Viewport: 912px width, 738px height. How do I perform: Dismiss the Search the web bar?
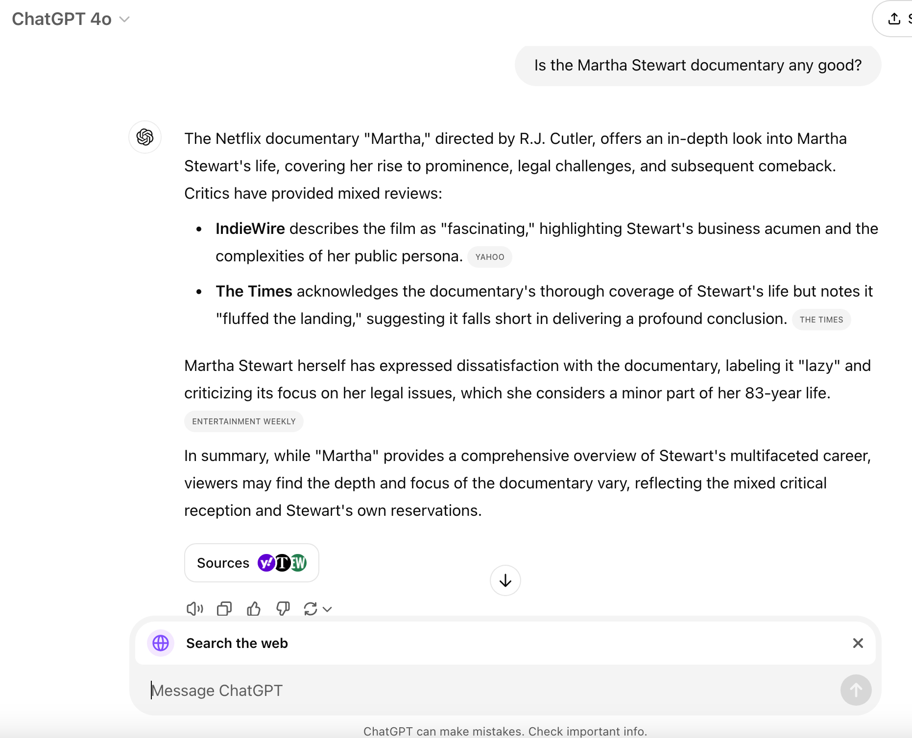pyautogui.click(x=858, y=643)
